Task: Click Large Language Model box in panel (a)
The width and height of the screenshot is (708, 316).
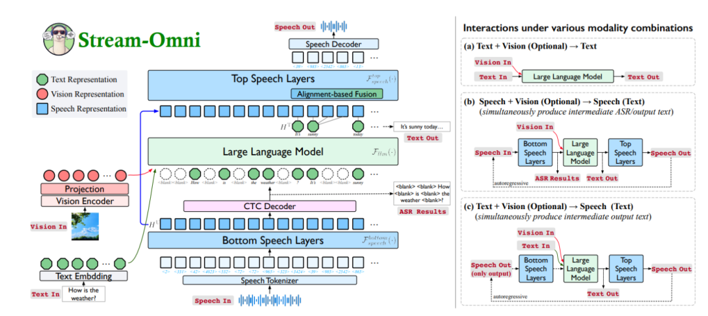Action: pos(568,77)
